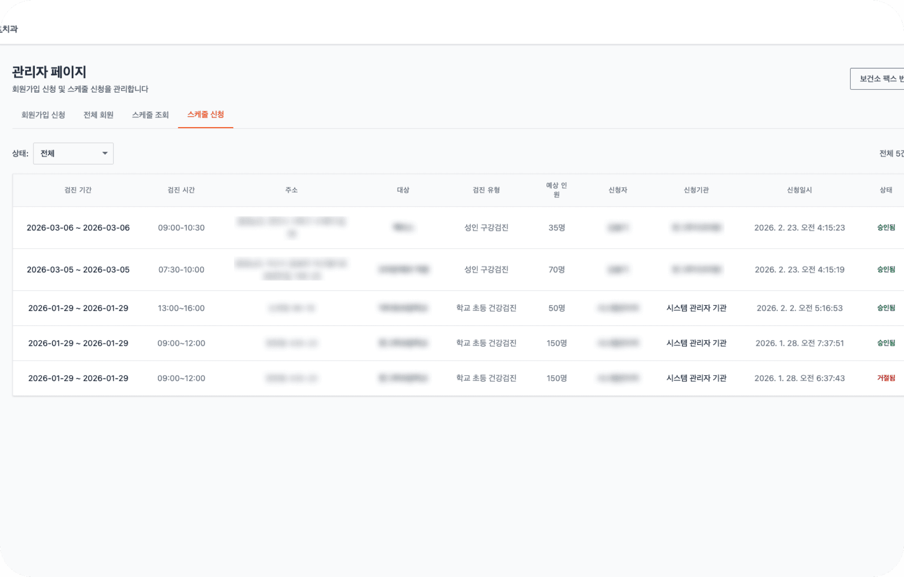The image size is (904, 577).
Task: Switch to the 회원가입 신청 tab
Action: click(43, 115)
